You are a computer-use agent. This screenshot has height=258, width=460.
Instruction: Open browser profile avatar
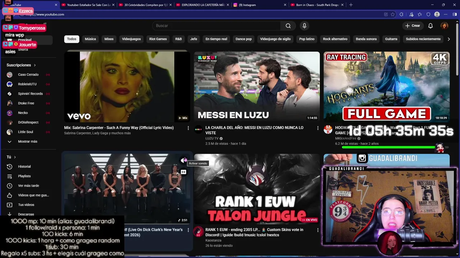point(437,14)
